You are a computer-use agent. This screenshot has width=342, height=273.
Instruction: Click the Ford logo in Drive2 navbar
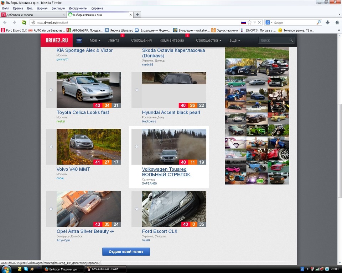pyautogui.click(x=79, y=40)
